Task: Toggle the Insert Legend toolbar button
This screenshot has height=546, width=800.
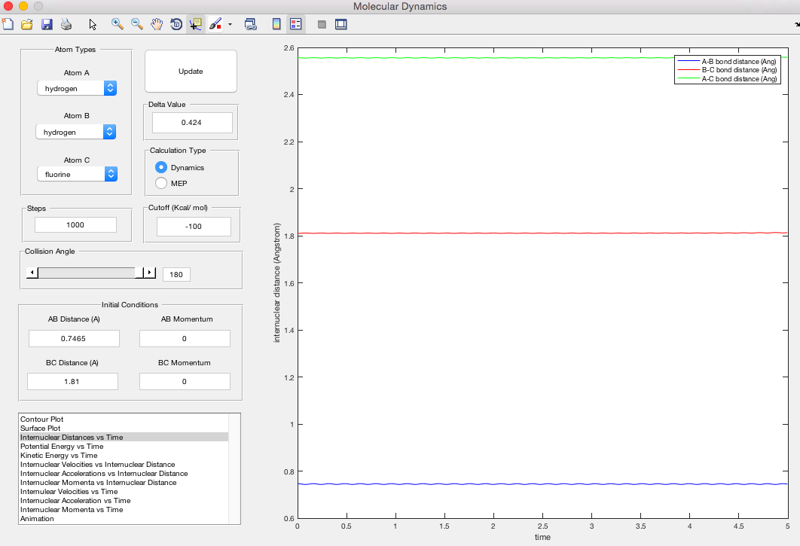Action: [x=295, y=24]
